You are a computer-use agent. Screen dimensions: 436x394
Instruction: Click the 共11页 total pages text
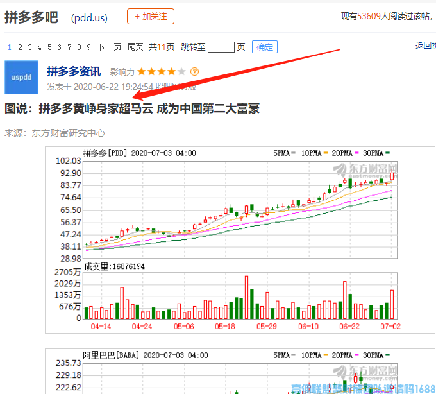[x=162, y=47]
